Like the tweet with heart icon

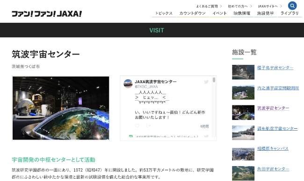137,126
